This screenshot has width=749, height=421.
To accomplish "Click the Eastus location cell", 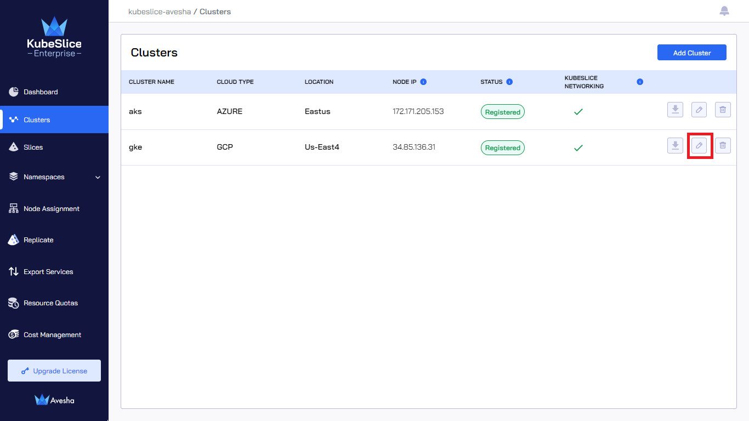I will [317, 111].
